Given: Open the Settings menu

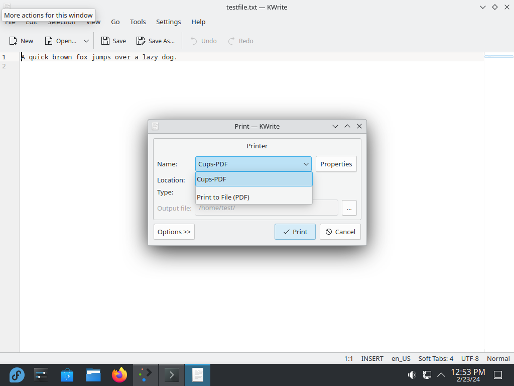Looking at the screenshot, I should point(169,22).
